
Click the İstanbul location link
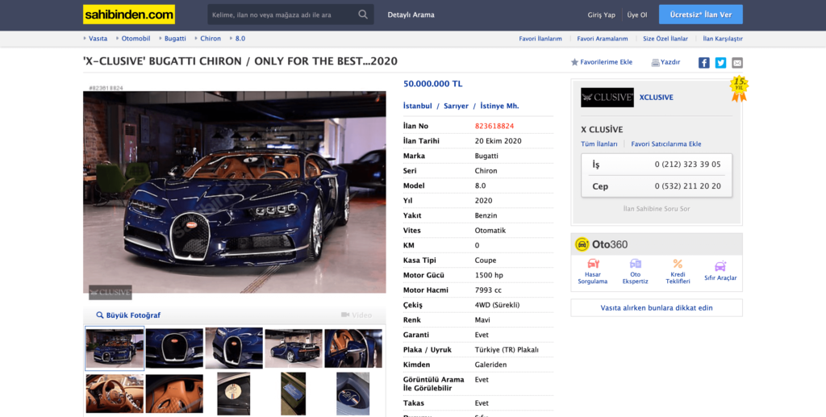coord(418,106)
